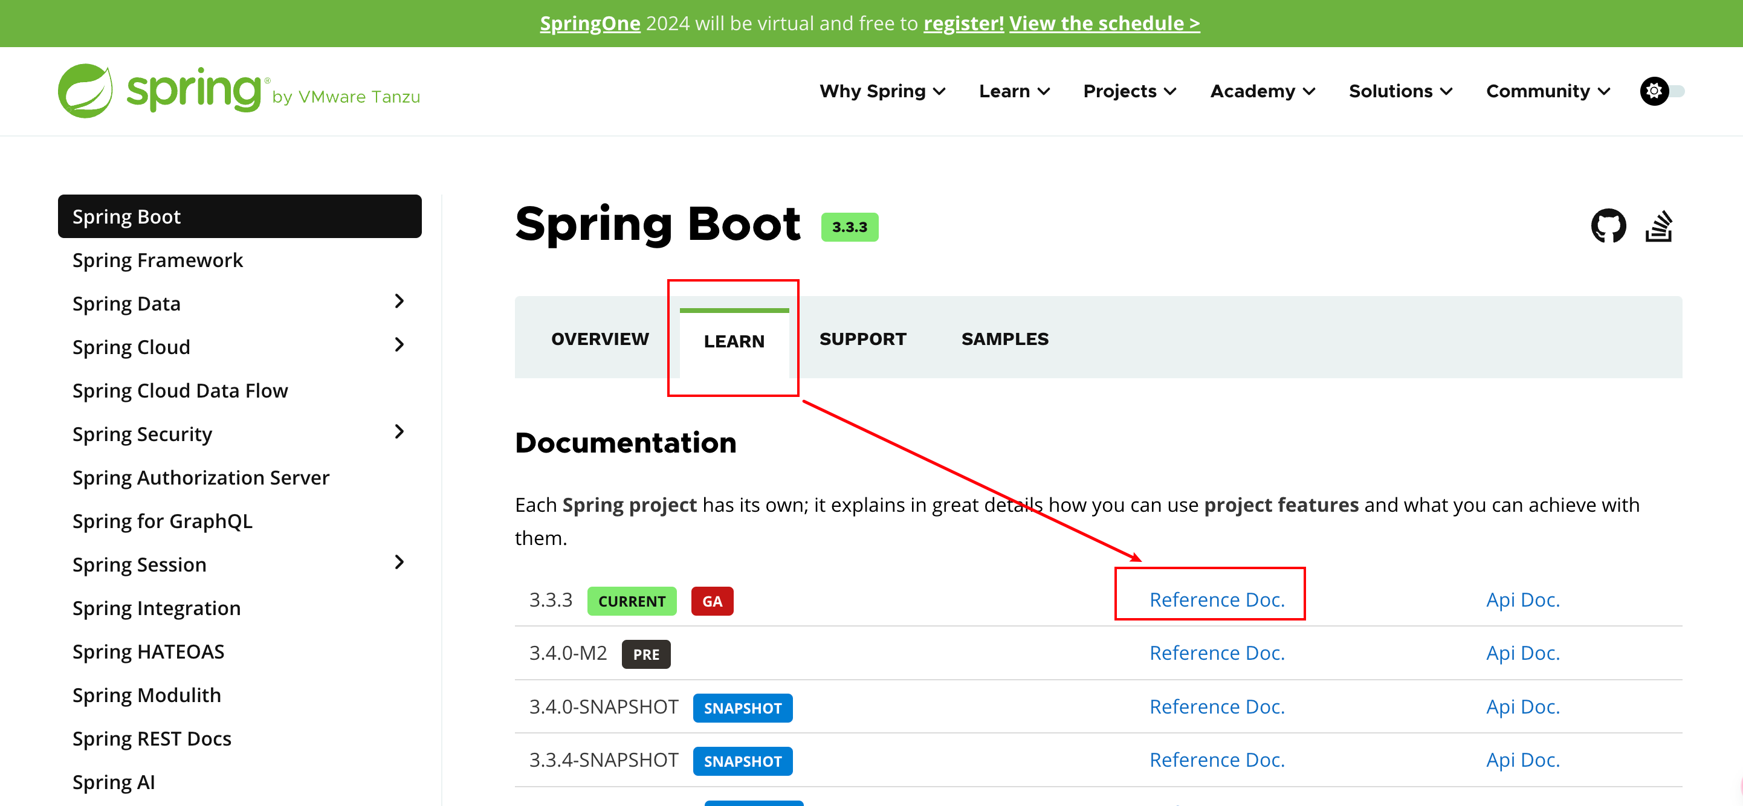Open Reference Doc. for 3.4.0-SNAPSHOT
Screen dimensions: 1743x806
(x=1217, y=706)
